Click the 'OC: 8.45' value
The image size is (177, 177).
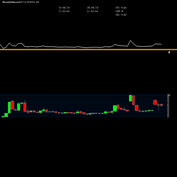[x=121, y=8]
